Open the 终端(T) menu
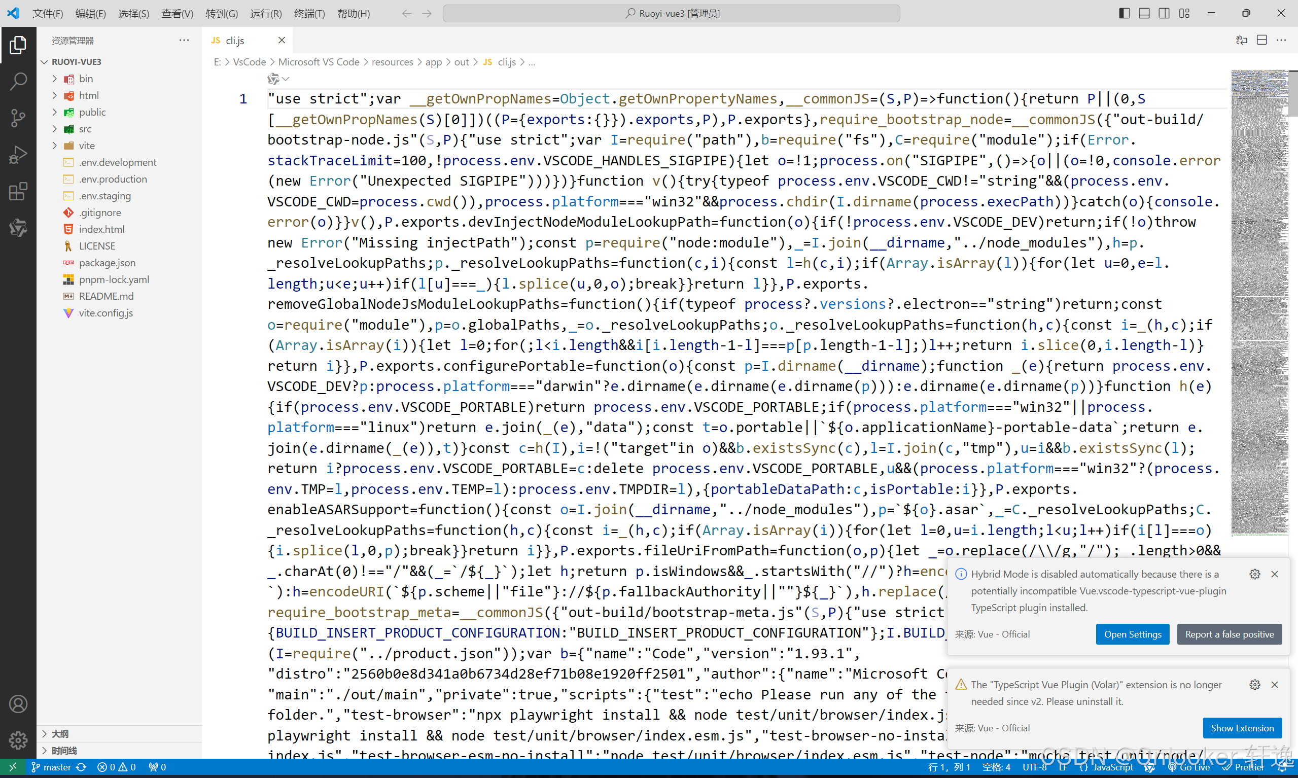This screenshot has width=1298, height=778. coord(309,14)
